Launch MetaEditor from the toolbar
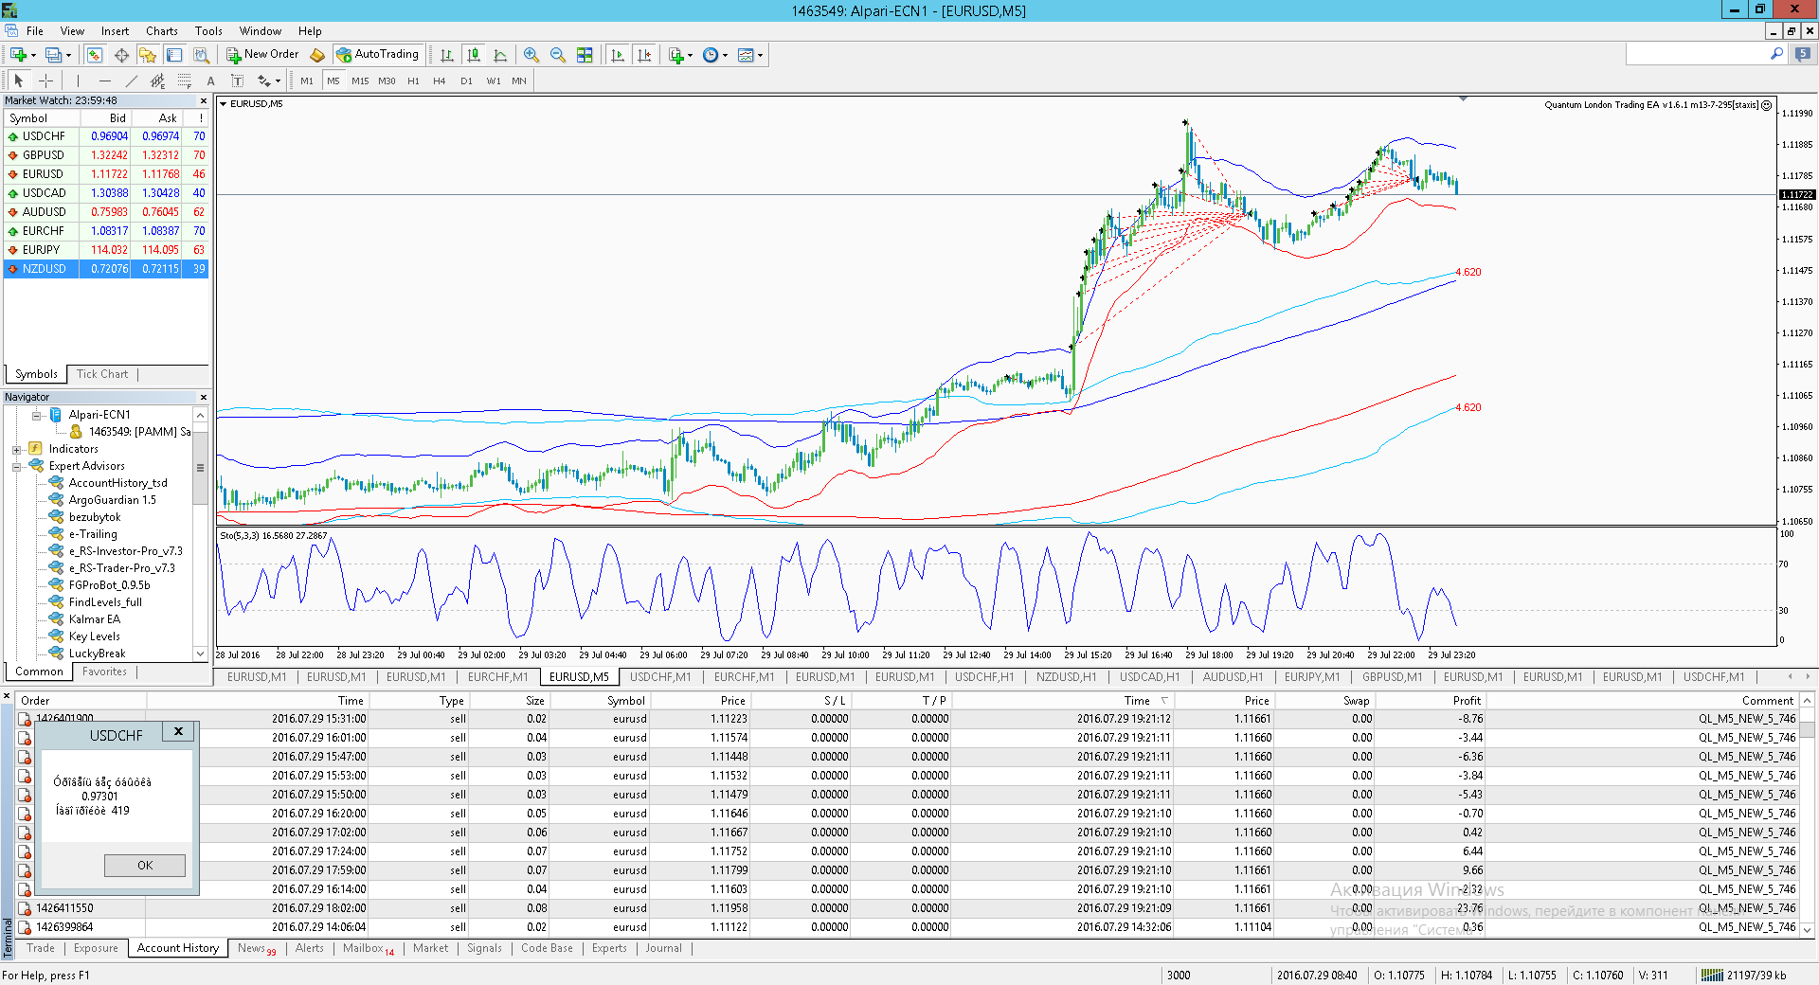 click(x=317, y=55)
